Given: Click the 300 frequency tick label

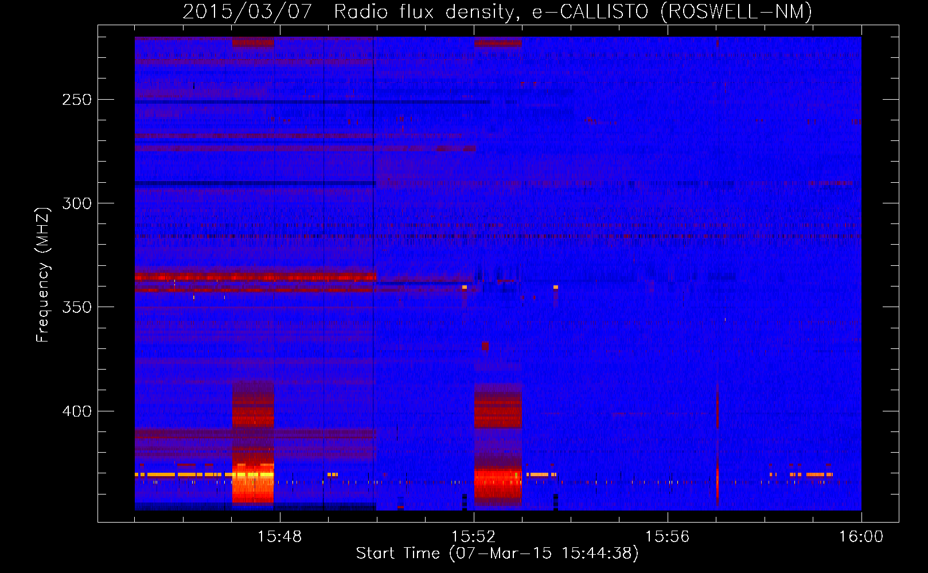Looking at the screenshot, I should [x=77, y=203].
